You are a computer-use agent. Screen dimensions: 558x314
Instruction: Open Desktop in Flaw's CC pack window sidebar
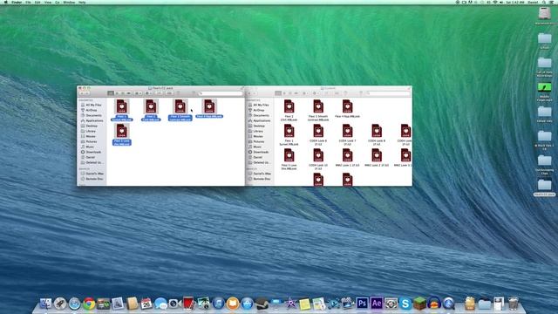[x=89, y=126]
